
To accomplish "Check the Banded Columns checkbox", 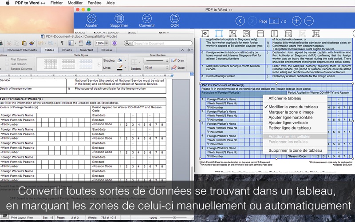I will pyautogui.click(x=7, y=69).
